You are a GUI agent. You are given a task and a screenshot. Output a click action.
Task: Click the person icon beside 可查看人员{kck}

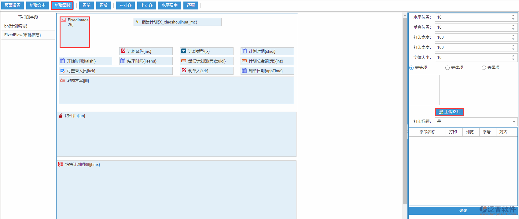click(63, 70)
